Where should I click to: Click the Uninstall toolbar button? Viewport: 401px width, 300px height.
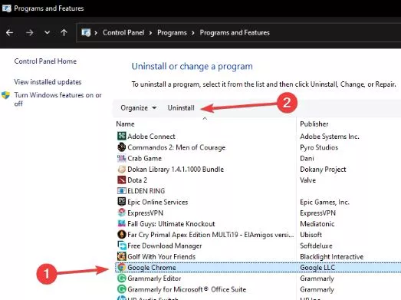pyautogui.click(x=181, y=107)
